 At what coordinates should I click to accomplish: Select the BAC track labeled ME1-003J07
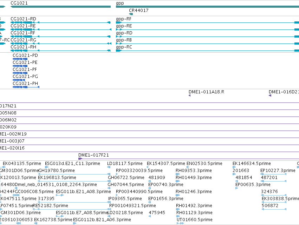[x=12, y=141]
